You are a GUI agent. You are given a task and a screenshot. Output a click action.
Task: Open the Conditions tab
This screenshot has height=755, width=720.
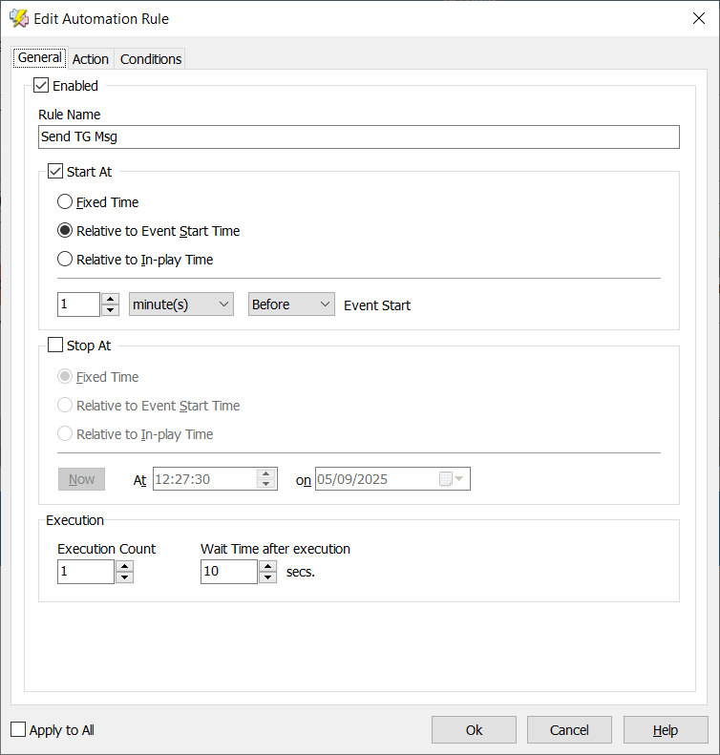150,59
